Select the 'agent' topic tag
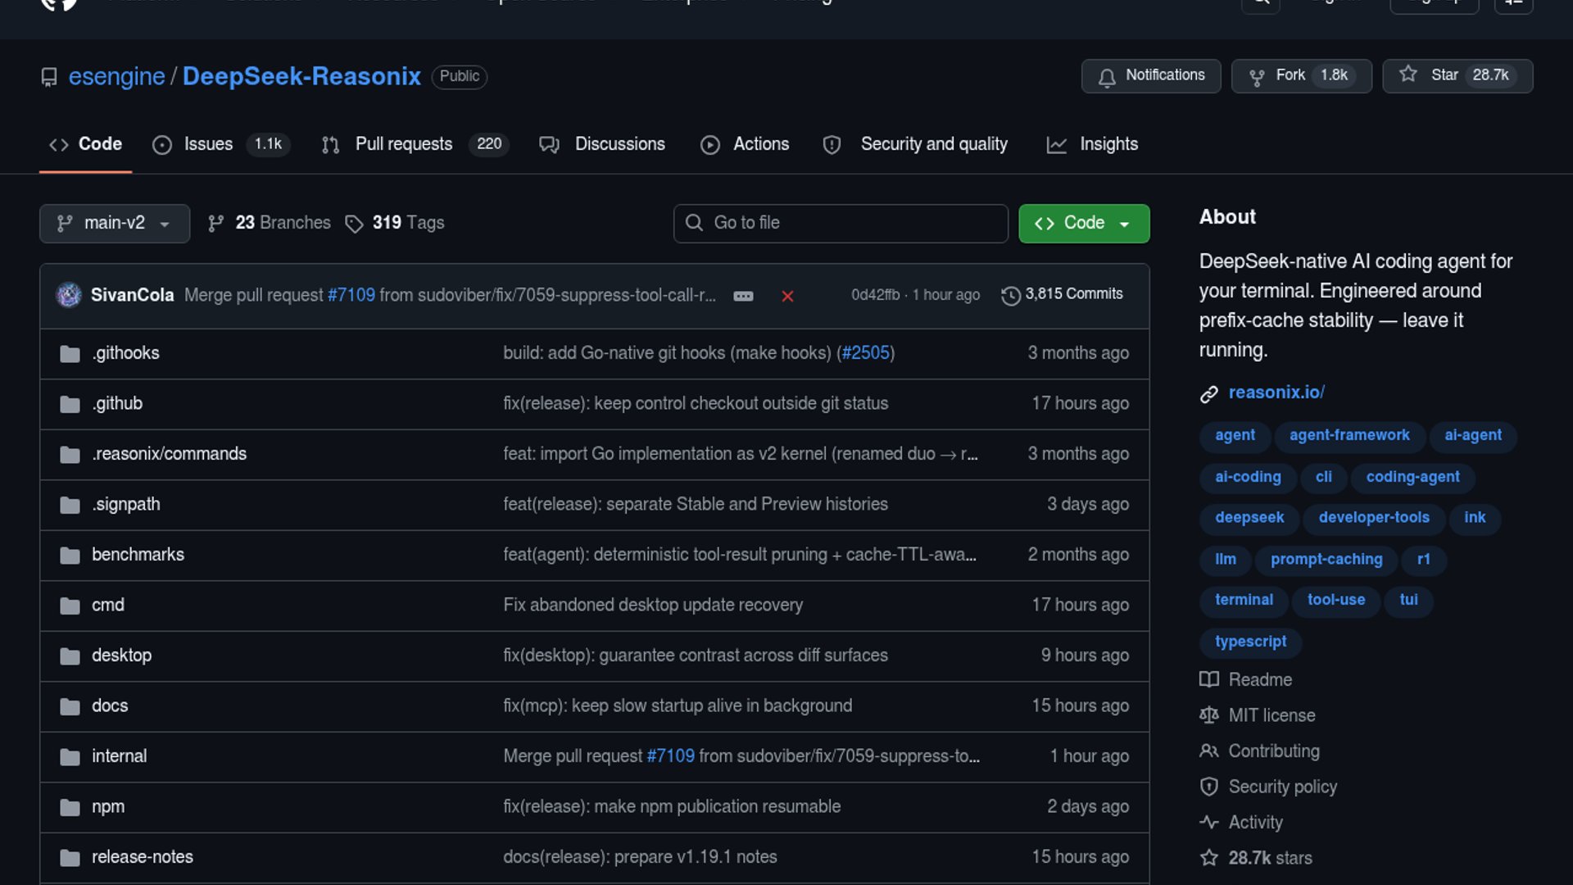 point(1235,435)
